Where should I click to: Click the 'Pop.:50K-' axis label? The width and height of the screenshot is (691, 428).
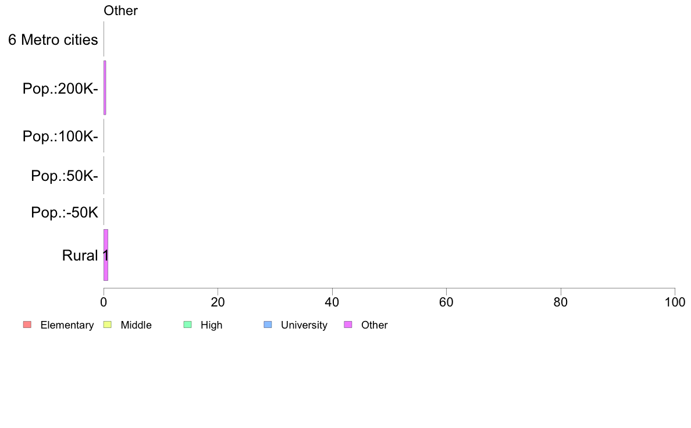point(65,176)
